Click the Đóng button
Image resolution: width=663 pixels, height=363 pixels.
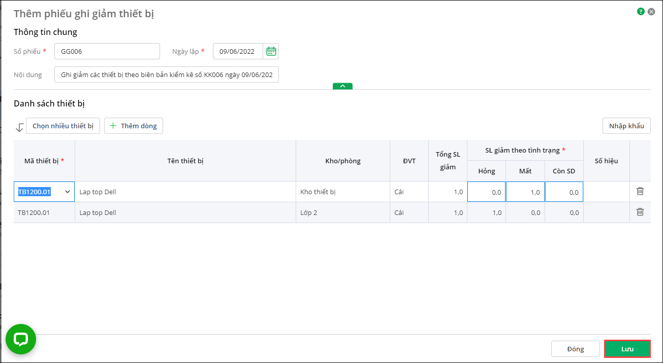[575, 349]
